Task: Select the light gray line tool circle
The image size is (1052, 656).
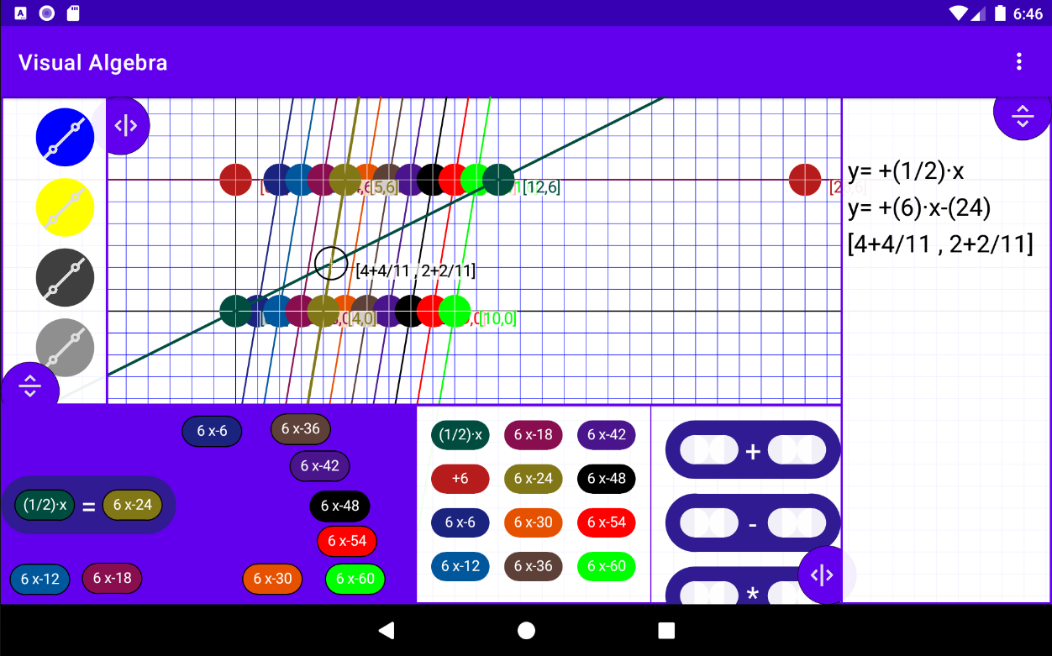Action: [x=65, y=348]
